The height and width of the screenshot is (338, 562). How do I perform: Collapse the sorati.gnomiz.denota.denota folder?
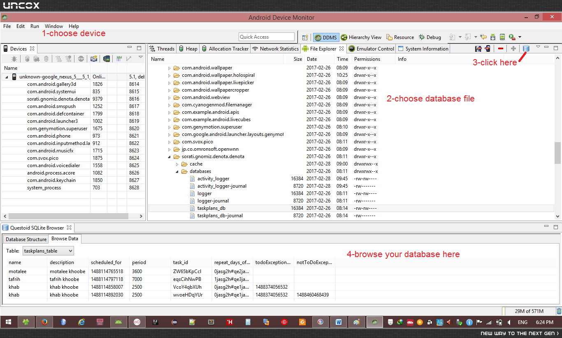coord(169,156)
